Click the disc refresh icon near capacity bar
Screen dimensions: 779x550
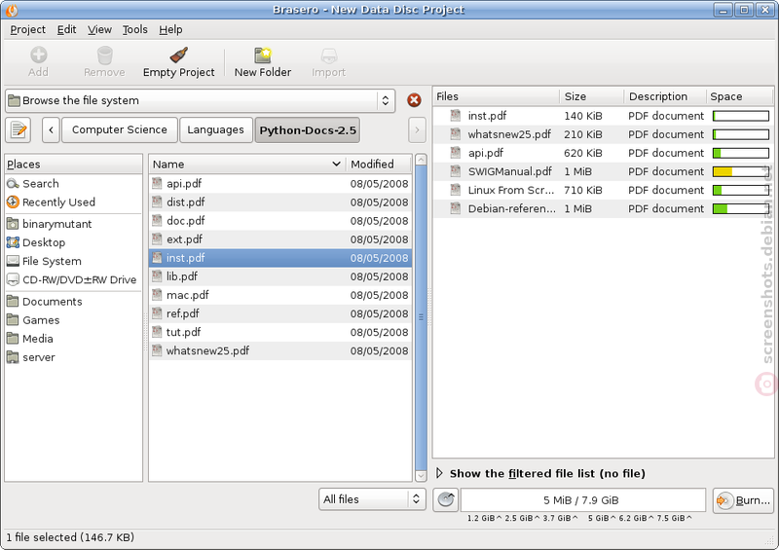tap(446, 499)
